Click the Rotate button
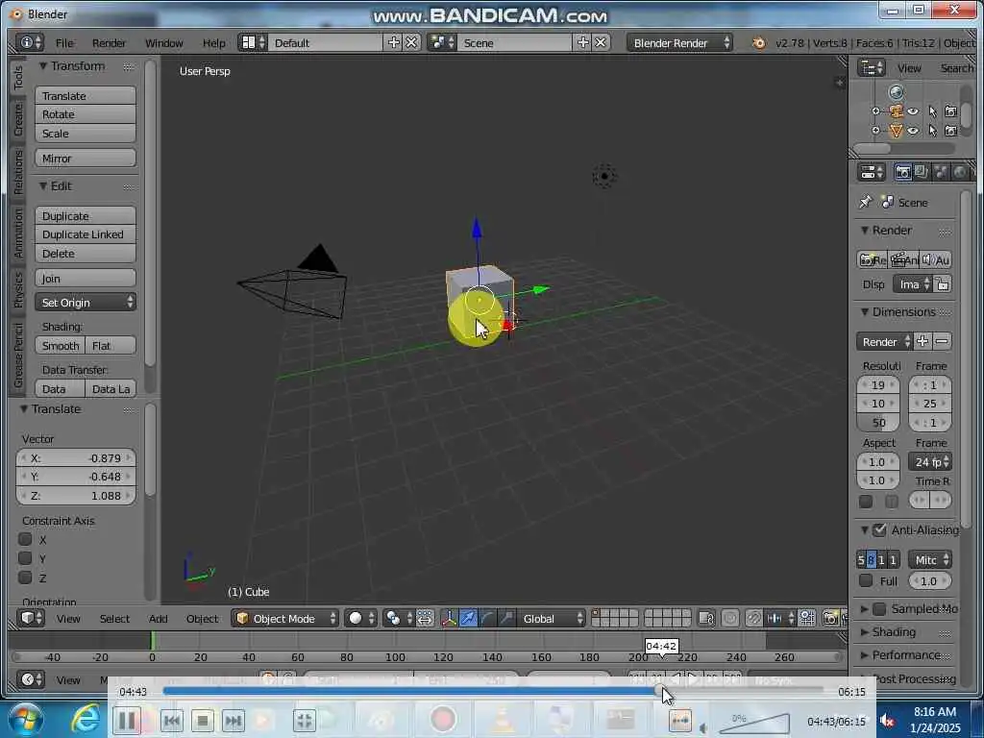Viewport: 984px width, 738px height. point(86,114)
